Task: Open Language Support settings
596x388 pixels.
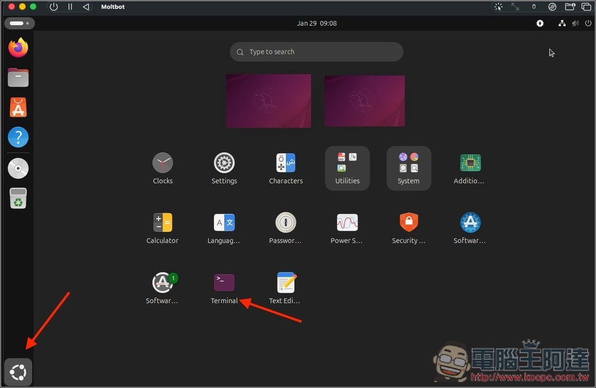Action: (x=224, y=221)
